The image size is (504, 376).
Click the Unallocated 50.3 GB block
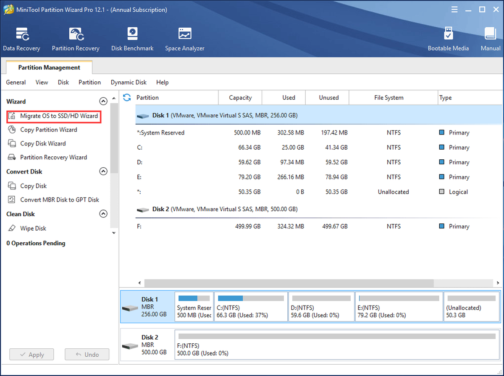[472, 307]
